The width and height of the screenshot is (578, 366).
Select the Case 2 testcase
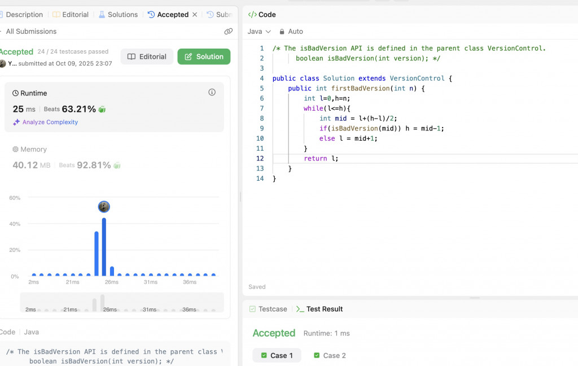[330, 355]
